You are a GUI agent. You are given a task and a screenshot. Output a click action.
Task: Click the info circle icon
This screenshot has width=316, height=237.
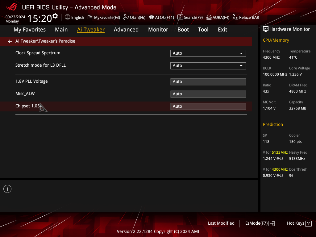coord(7,189)
